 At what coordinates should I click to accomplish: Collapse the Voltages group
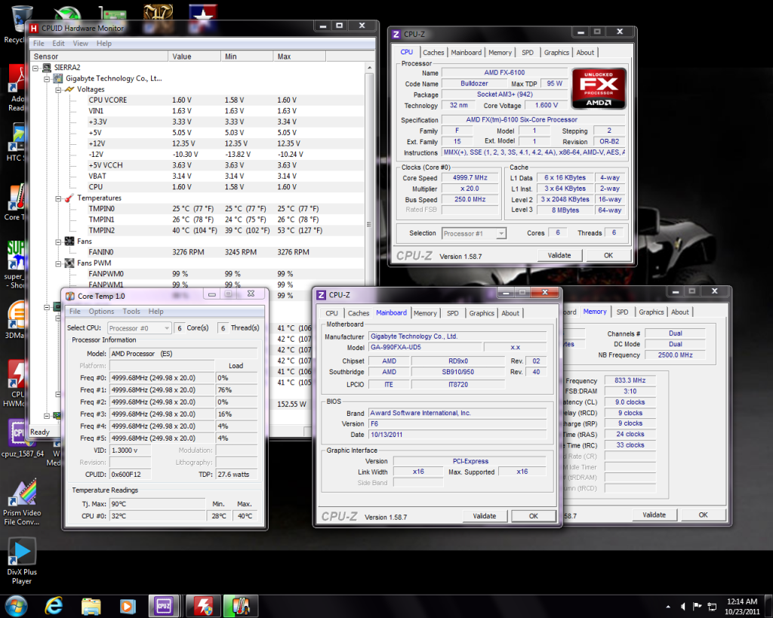(58, 90)
